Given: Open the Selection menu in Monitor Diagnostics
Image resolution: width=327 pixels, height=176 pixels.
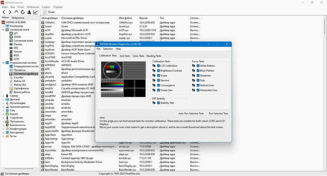Looking at the screenshot, I should 108,49.
